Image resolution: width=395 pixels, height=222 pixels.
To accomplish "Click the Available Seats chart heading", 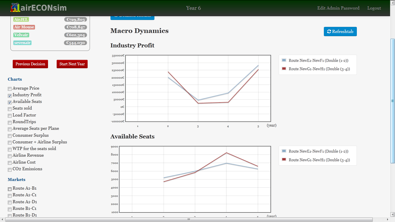I will point(132,136).
